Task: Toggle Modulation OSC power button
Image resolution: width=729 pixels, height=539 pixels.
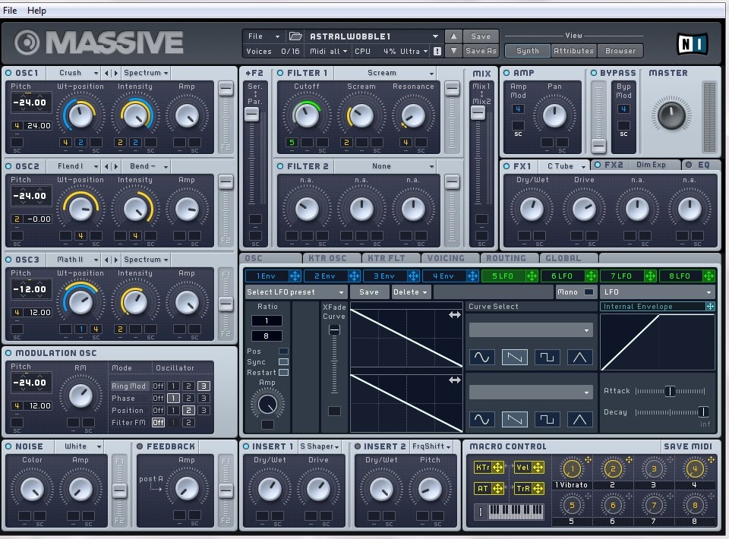Action: 8,353
